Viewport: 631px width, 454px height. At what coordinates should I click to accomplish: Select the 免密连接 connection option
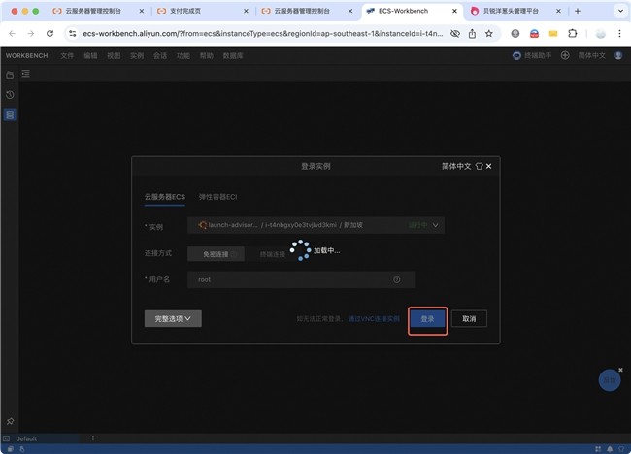(216, 254)
